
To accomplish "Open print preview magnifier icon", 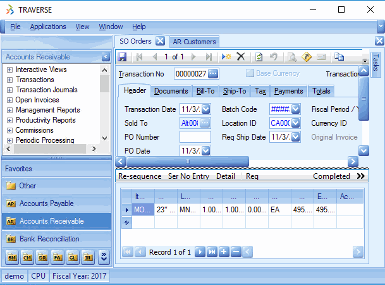I will [x=292, y=57].
